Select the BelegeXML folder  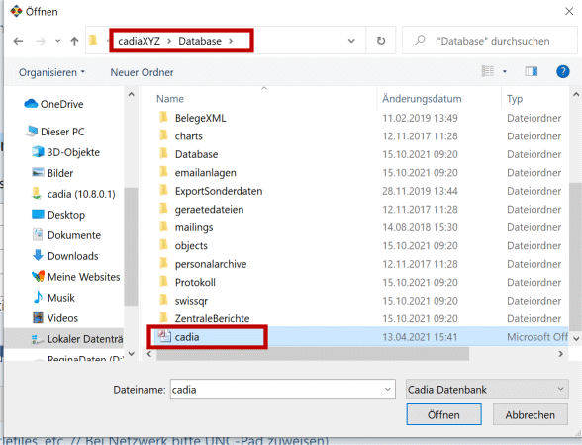(x=200, y=118)
